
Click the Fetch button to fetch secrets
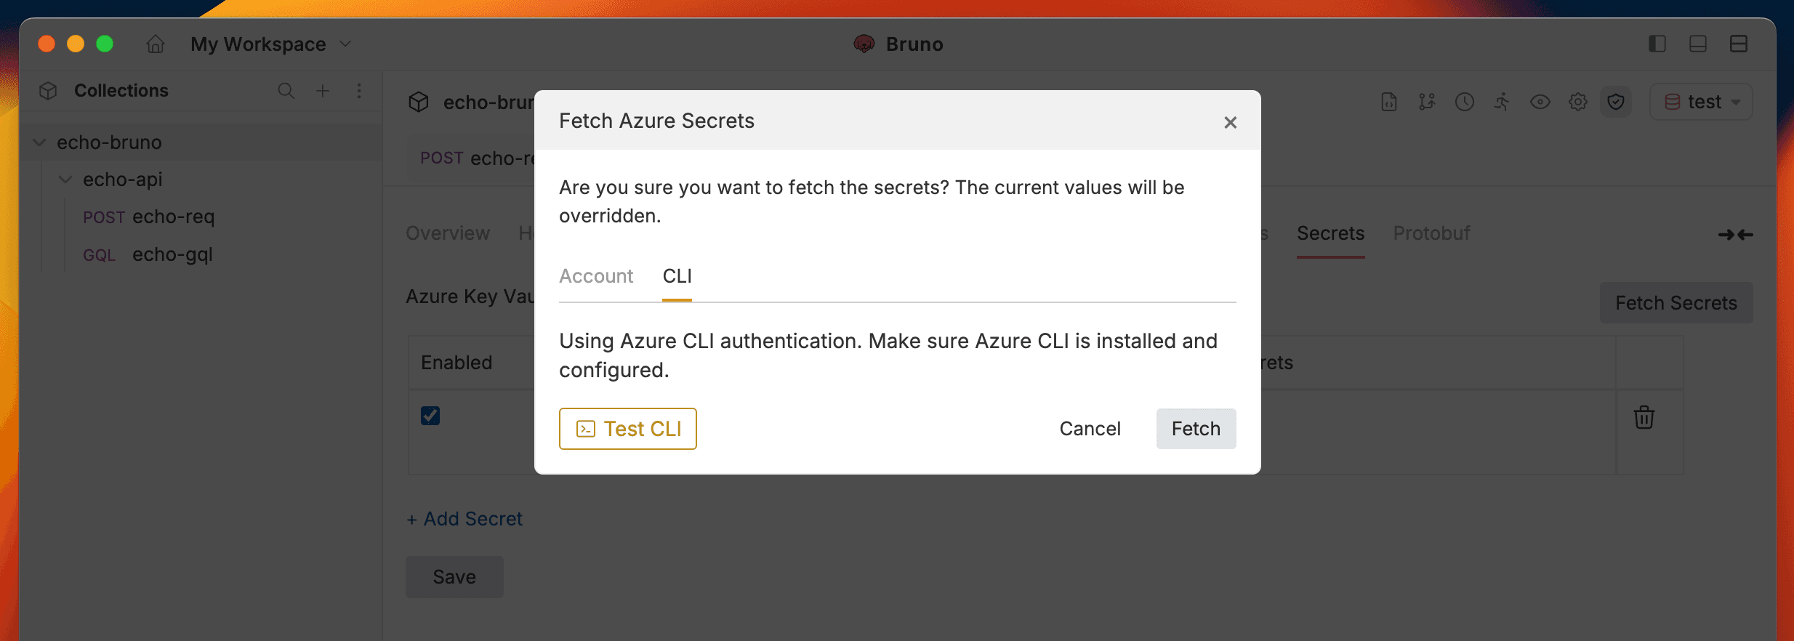point(1195,429)
